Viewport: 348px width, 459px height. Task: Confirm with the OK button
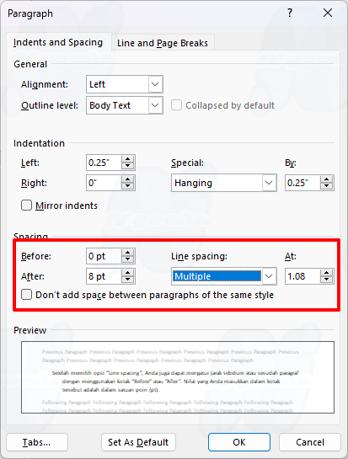[239, 442]
